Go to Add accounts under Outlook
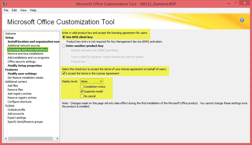The image size is (252, 145). point(16,114)
